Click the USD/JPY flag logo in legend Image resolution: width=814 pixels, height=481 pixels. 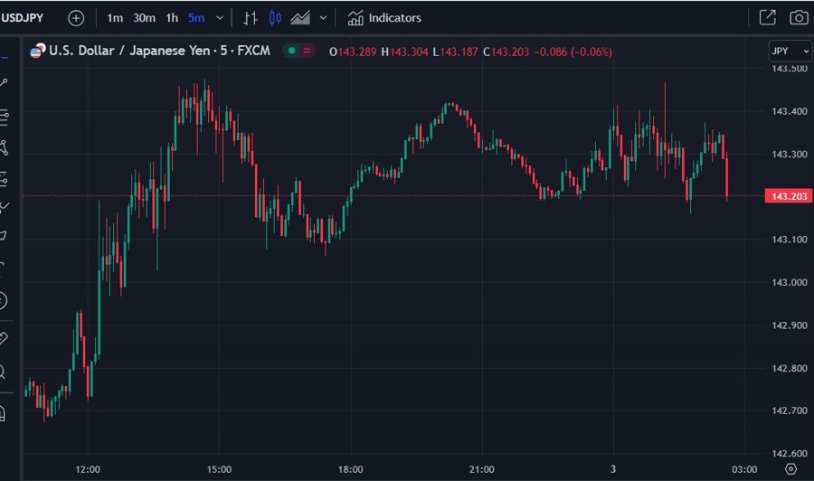click(x=38, y=51)
